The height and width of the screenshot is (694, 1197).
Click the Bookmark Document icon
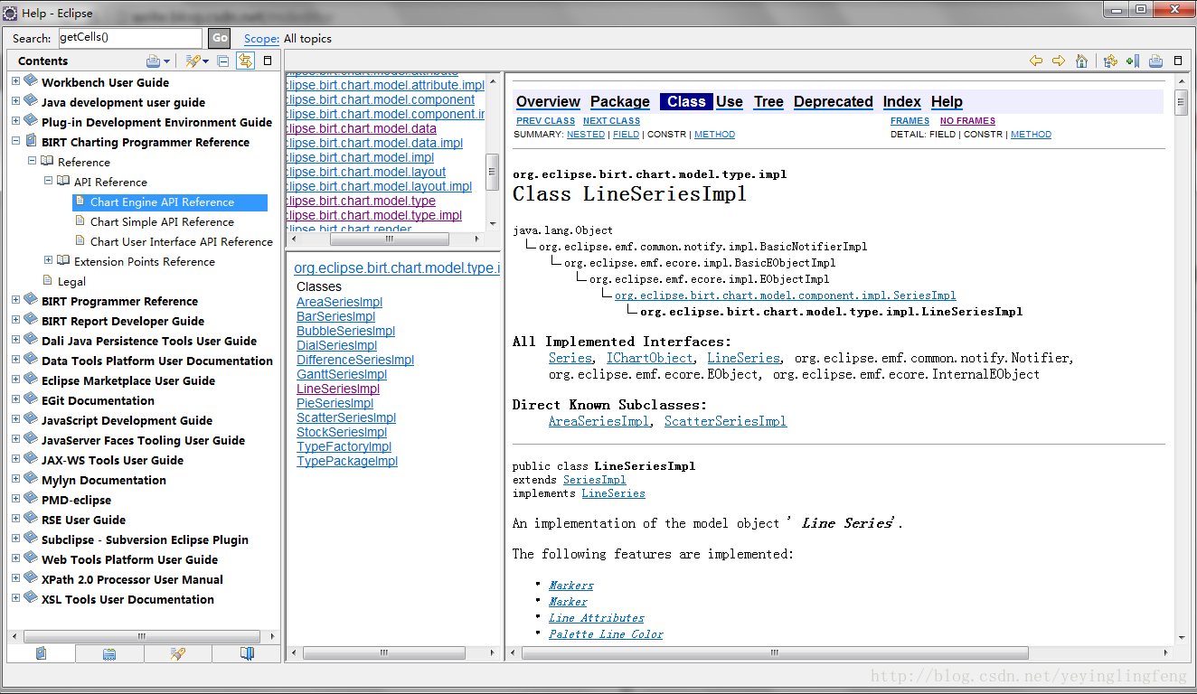pyautogui.click(x=1133, y=61)
